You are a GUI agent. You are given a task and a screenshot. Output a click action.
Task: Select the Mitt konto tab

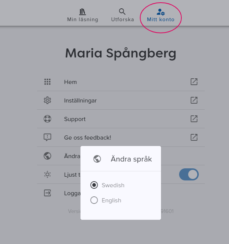click(161, 15)
